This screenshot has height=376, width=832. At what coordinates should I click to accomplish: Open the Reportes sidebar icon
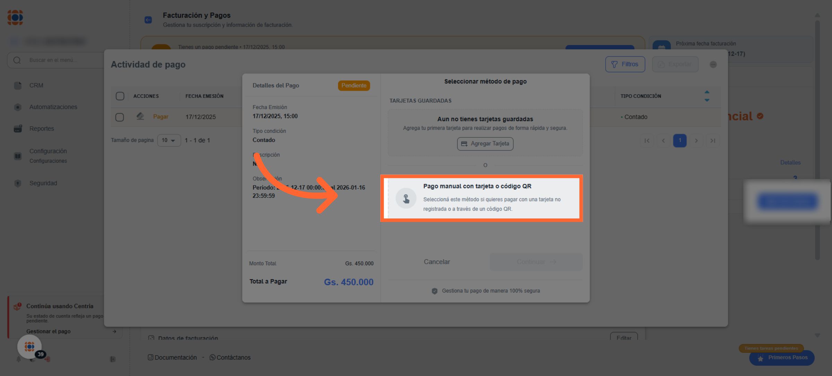18,129
